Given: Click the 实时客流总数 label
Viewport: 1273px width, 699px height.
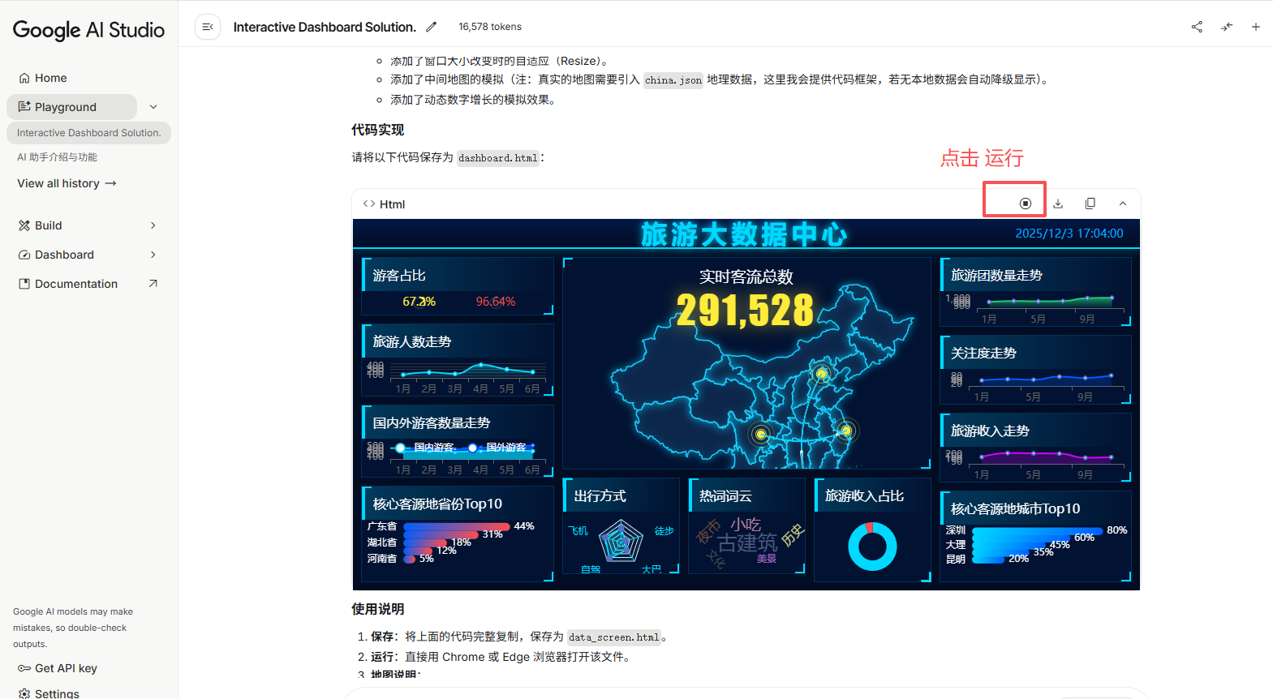Looking at the screenshot, I should point(746,277).
